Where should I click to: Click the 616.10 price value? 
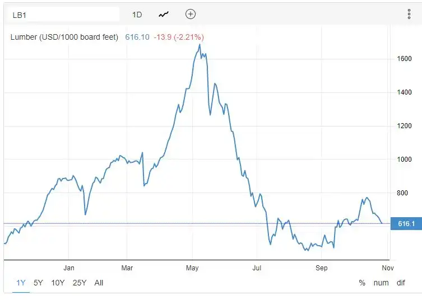pos(137,37)
